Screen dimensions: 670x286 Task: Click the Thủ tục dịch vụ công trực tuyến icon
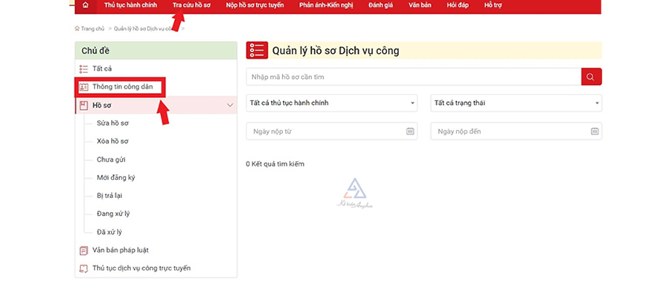(83, 268)
